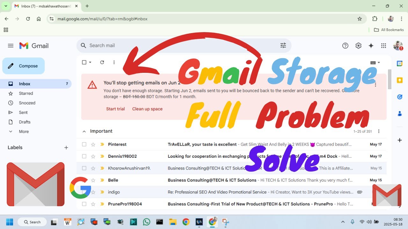Open the Chrome tab search dropdown
408x229 pixels.
[6, 6]
